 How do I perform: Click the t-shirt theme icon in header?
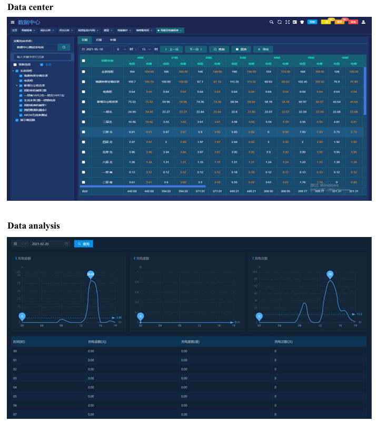302,22
